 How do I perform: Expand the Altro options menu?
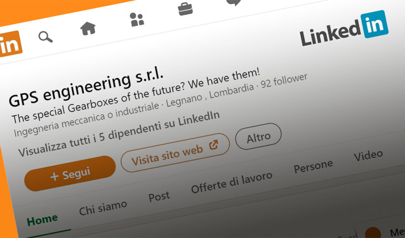click(259, 137)
